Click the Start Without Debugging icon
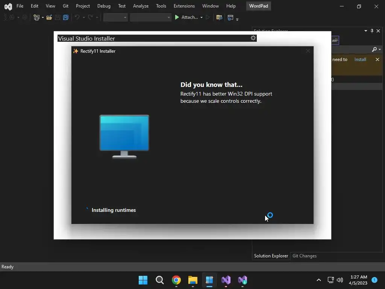The width and height of the screenshot is (385, 289). pos(208,17)
